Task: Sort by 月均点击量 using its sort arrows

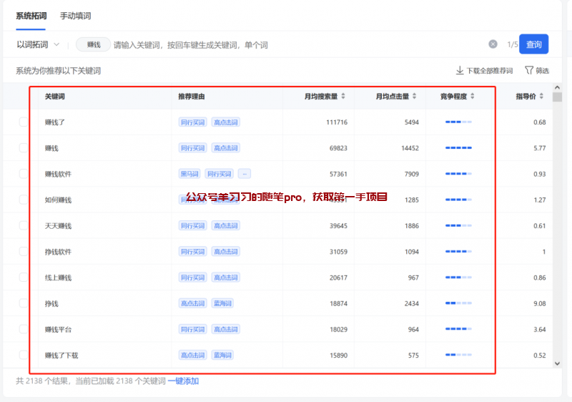Action: coord(415,97)
